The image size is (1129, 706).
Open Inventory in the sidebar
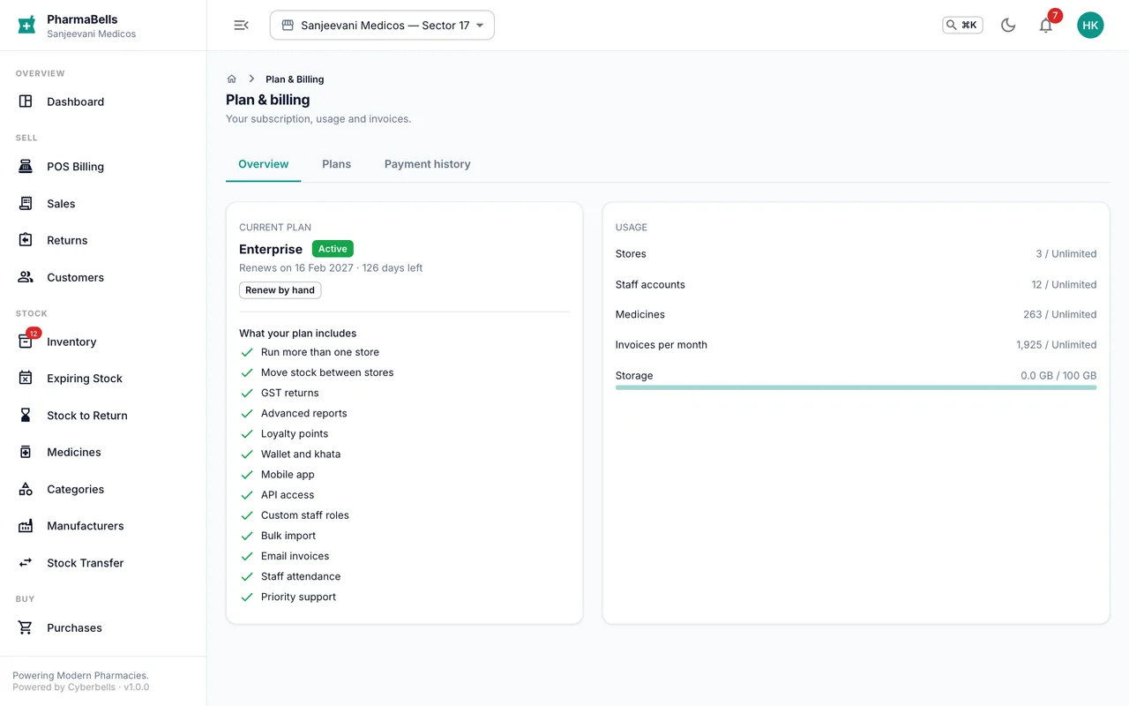(x=103, y=342)
